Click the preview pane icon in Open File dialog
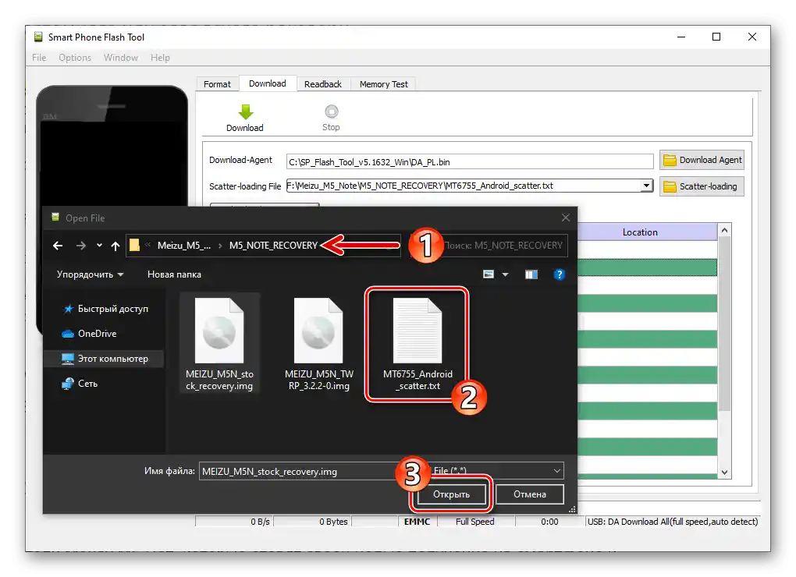Screen dimensions: 796x577 click(531, 274)
